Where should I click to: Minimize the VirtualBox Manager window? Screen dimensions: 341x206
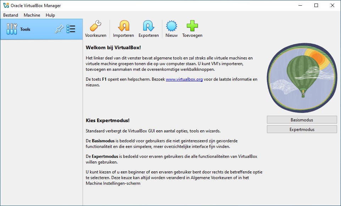(300, 5)
